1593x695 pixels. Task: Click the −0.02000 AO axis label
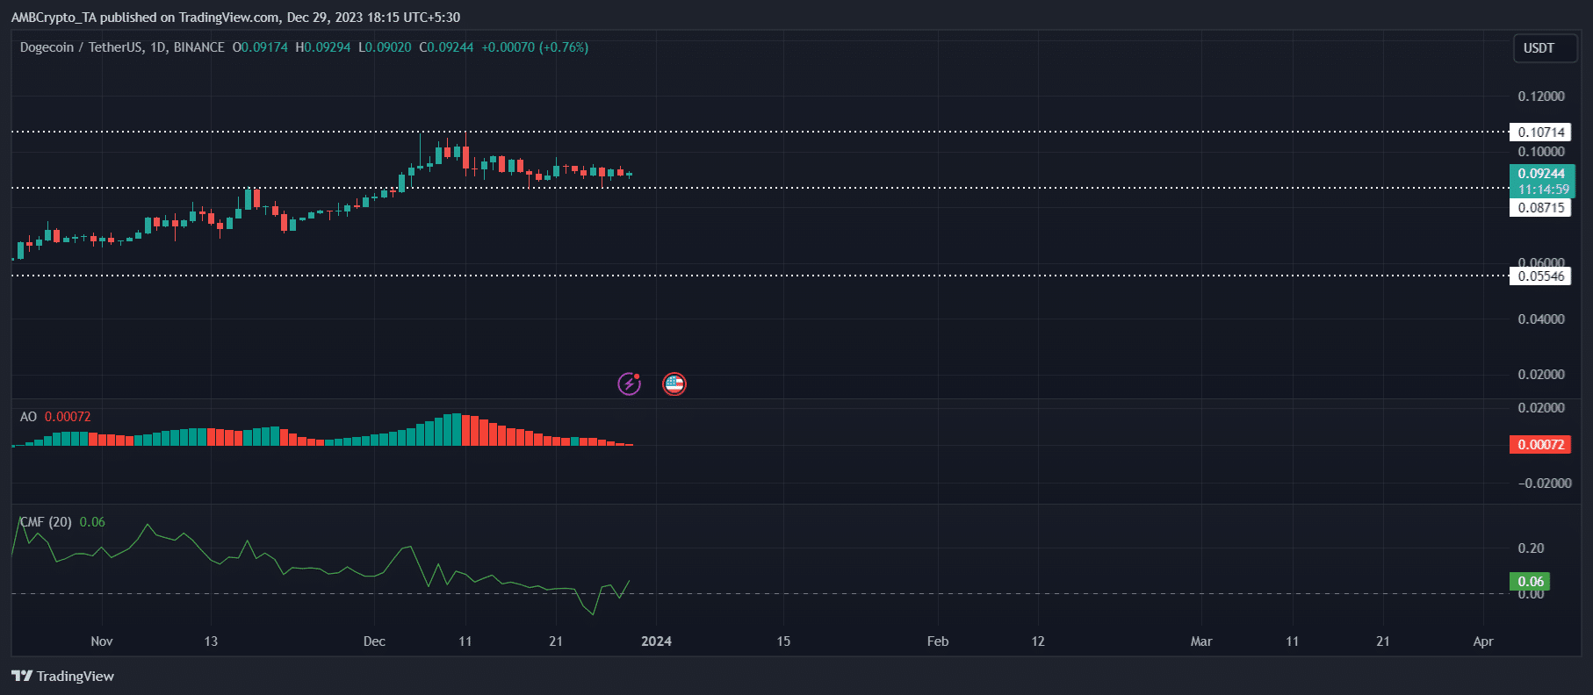[x=1544, y=484]
